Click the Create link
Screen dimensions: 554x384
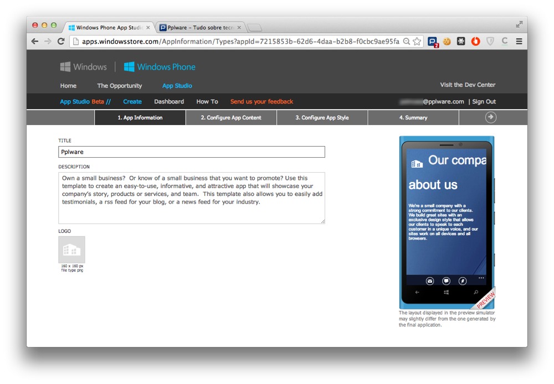[x=132, y=102]
